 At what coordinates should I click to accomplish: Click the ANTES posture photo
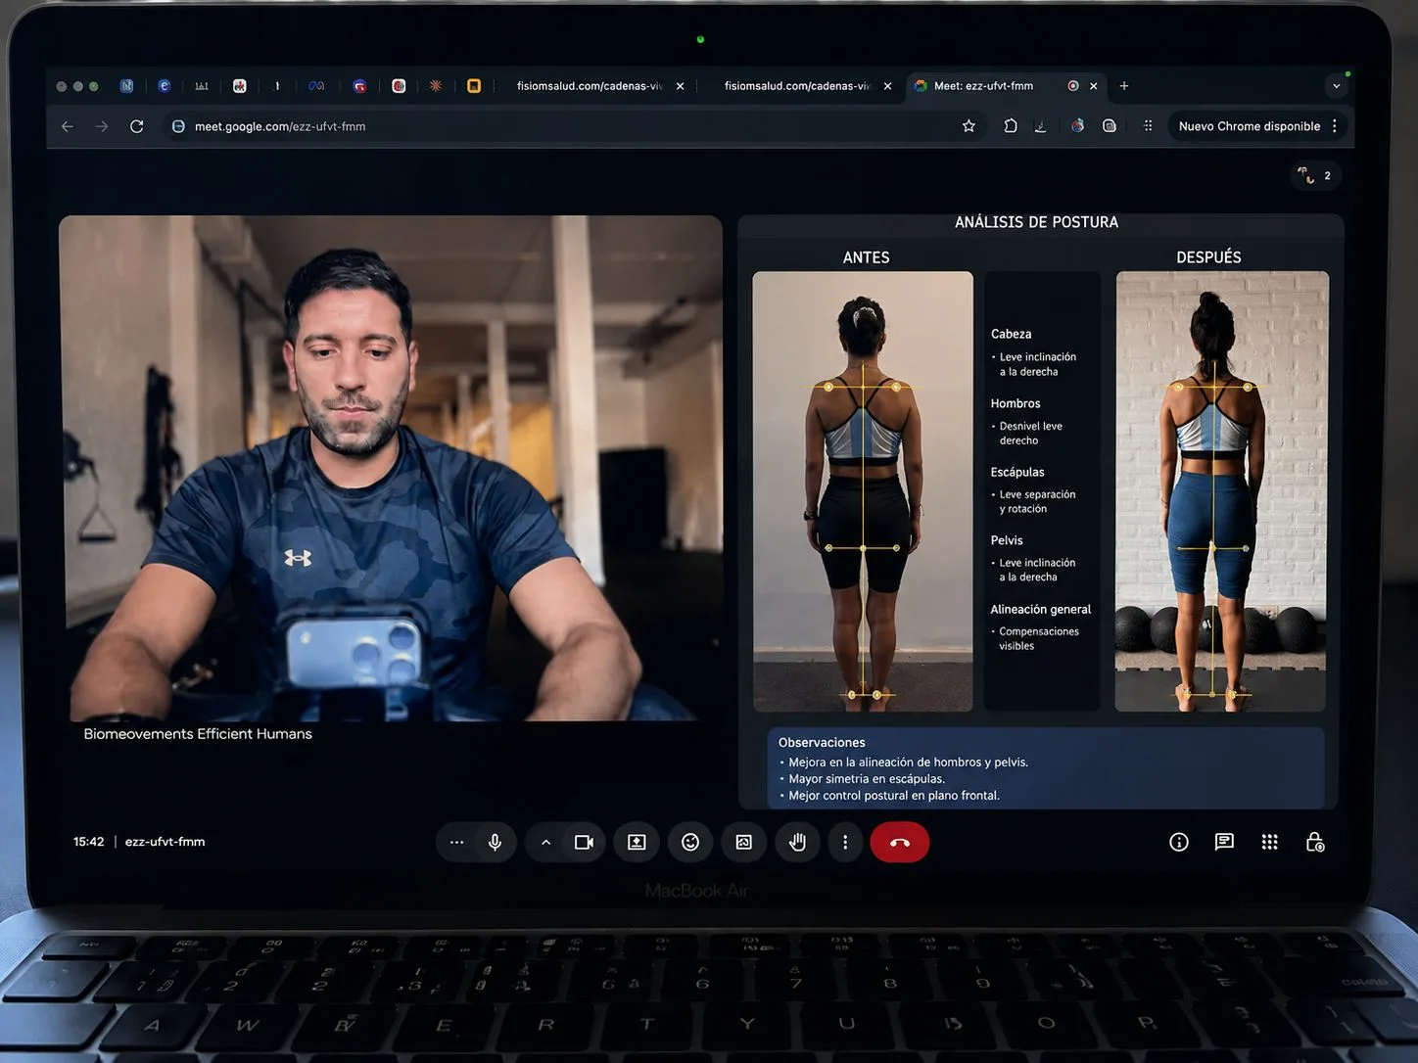[x=863, y=490]
